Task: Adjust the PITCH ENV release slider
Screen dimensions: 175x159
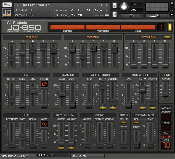Action: tap(165, 64)
